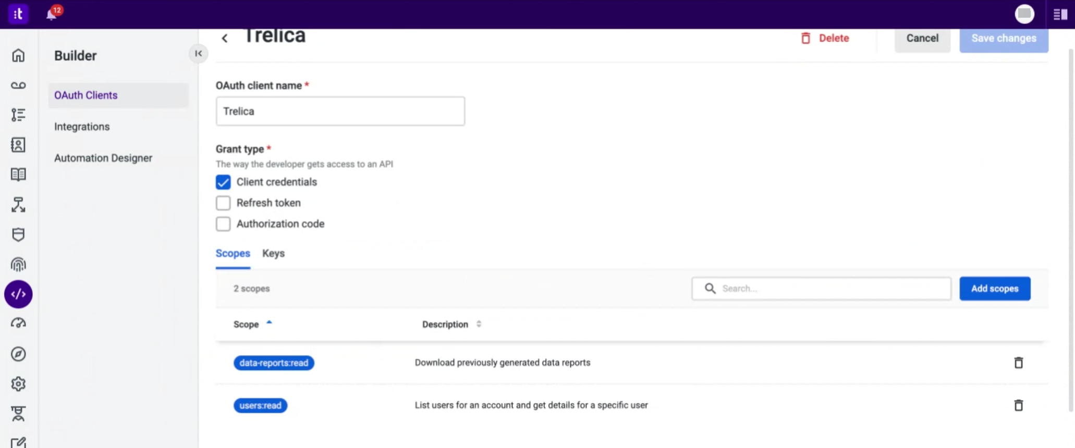Select the Builder code icon
The width and height of the screenshot is (1075, 448).
18,294
